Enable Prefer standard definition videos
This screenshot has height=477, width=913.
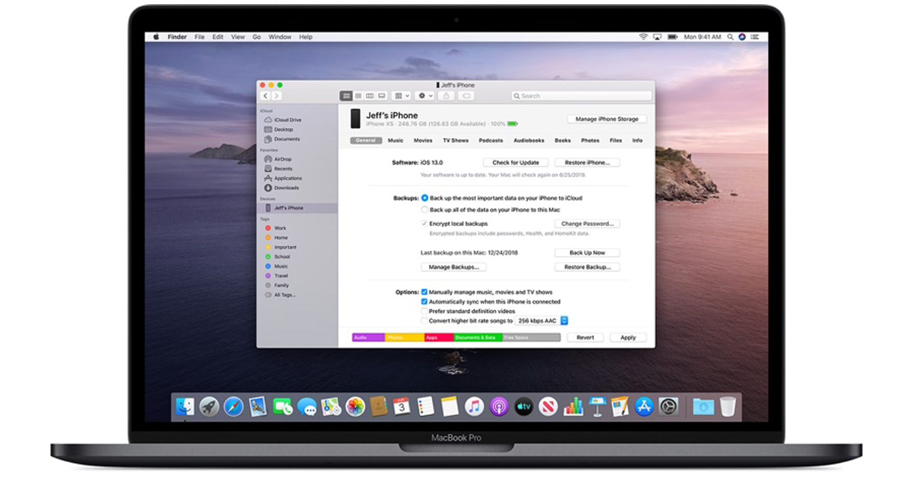pyautogui.click(x=424, y=312)
